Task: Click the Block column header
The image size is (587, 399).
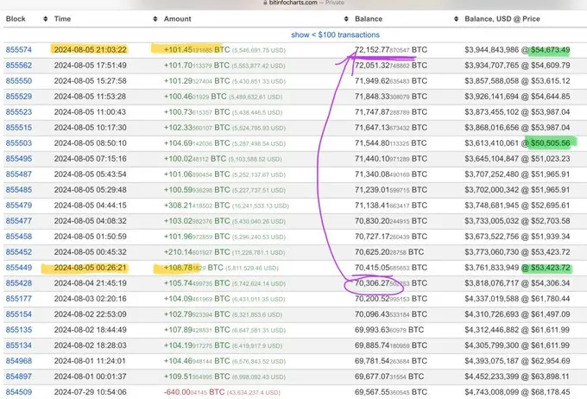Action: [x=16, y=19]
